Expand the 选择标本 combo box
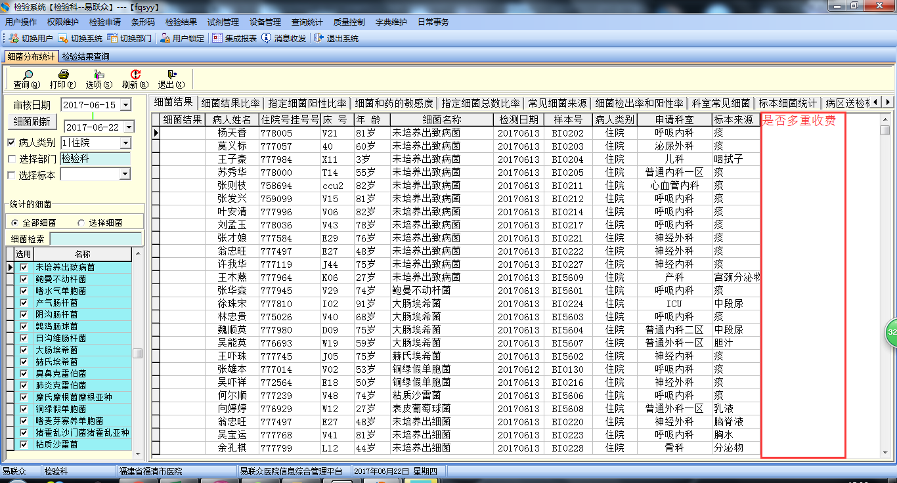The height and width of the screenshot is (483, 897). pyautogui.click(x=125, y=174)
